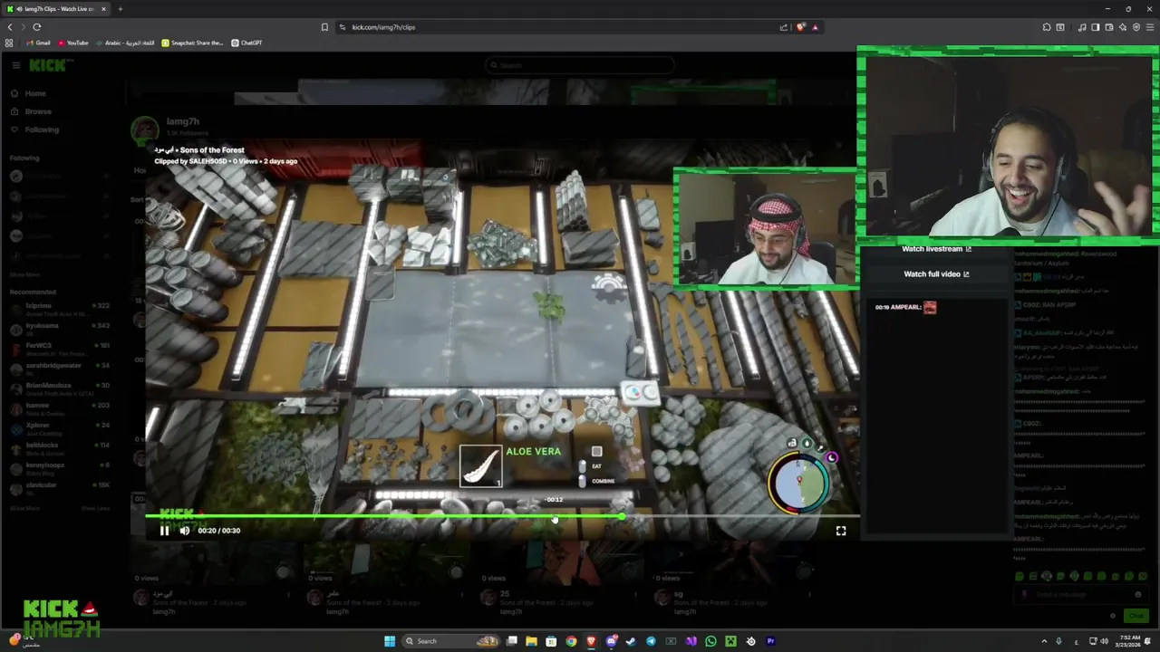The width and height of the screenshot is (1160, 652).
Task: Open the Windows Start menu
Action: pos(390,641)
